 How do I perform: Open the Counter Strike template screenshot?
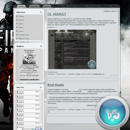click(72, 49)
